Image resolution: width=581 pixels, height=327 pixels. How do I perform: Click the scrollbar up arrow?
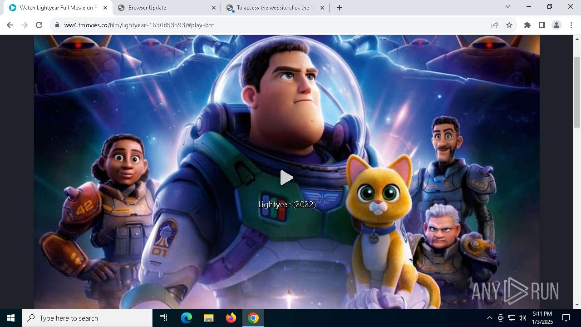pyautogui.click(x=577, y=39)
